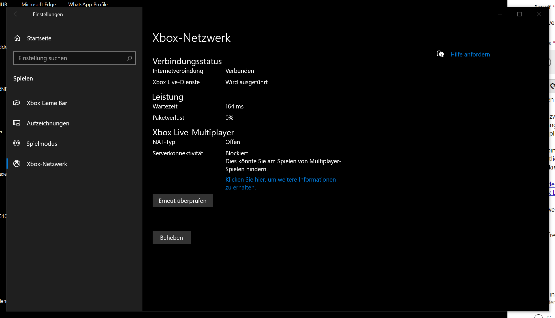The height and width of the screenshot is (318, 555).
Task: Click the Beheben button
Action: (172, 237)
